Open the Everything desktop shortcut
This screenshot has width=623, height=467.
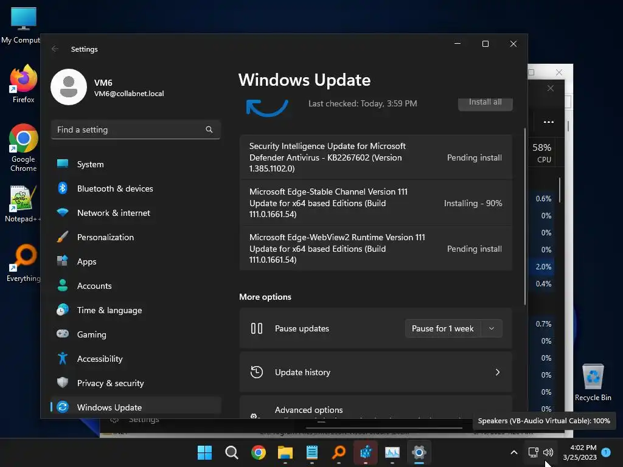(x=24, y=263)
